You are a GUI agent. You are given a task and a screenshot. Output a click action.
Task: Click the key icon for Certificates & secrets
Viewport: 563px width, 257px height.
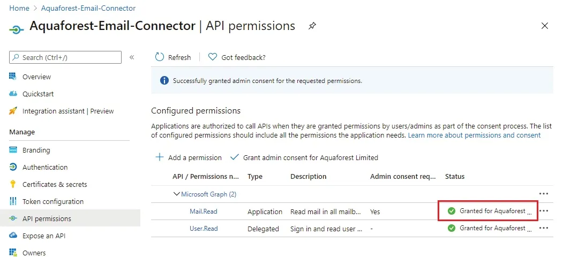point(13,184)
